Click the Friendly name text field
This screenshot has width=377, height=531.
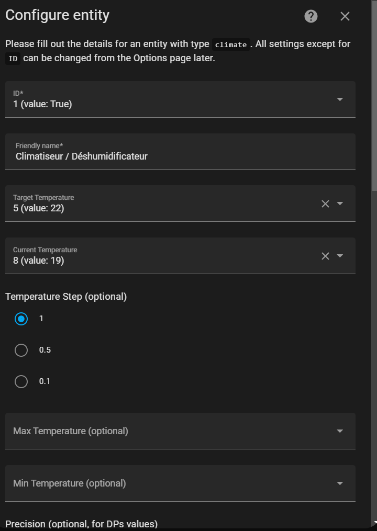178,156
